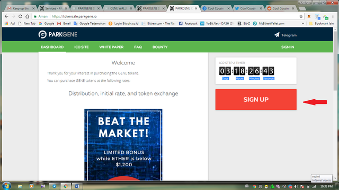Open the browser home page icon
The width and height of the screenshot is (339, 190).
[27, 16]
